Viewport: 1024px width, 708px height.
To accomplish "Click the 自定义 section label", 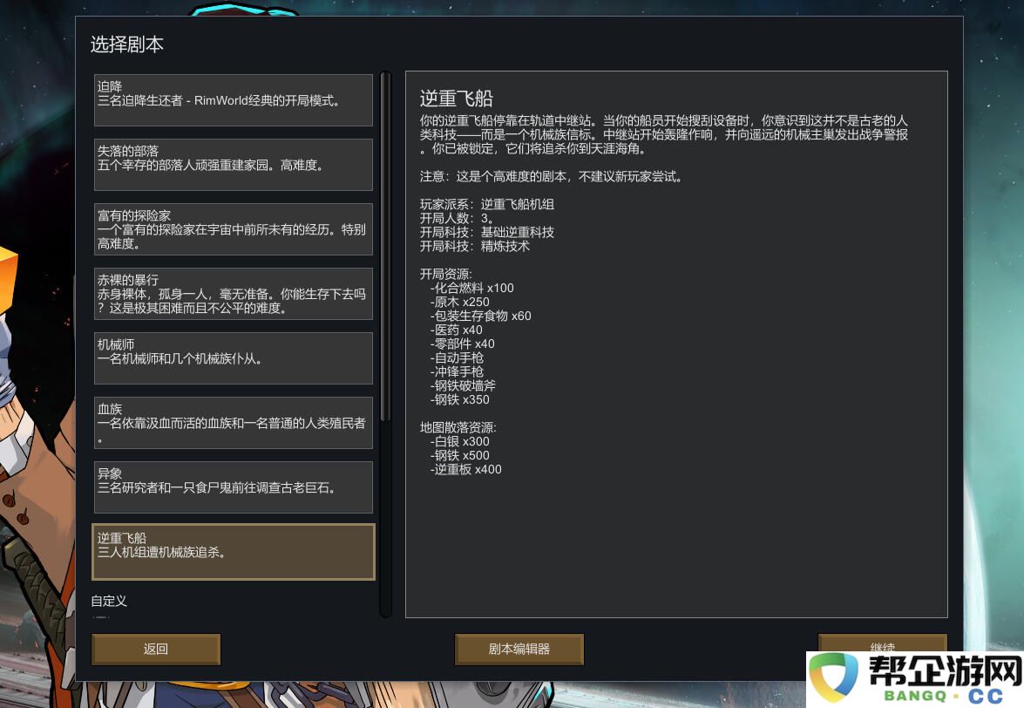I will (x=109, y=601).
